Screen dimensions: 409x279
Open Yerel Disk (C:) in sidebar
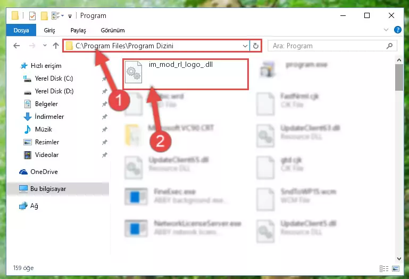coord(54,79)
